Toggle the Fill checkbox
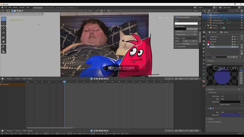Image resolution: width=244 pixels, height=137 pixels. click(210, 108)
